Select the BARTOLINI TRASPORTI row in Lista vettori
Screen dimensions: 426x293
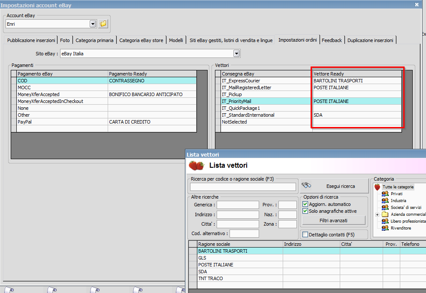click(x=307, y=251)
